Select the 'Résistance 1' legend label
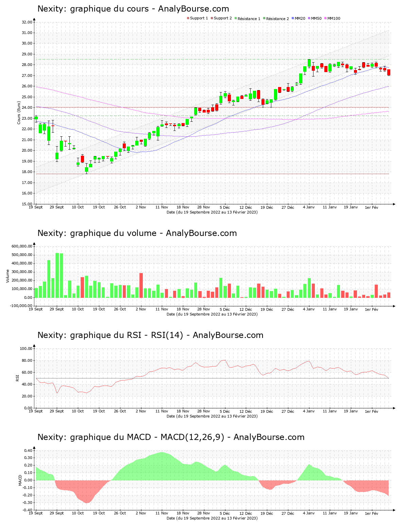Screen dimensions: 408x527 click(249, 18)
